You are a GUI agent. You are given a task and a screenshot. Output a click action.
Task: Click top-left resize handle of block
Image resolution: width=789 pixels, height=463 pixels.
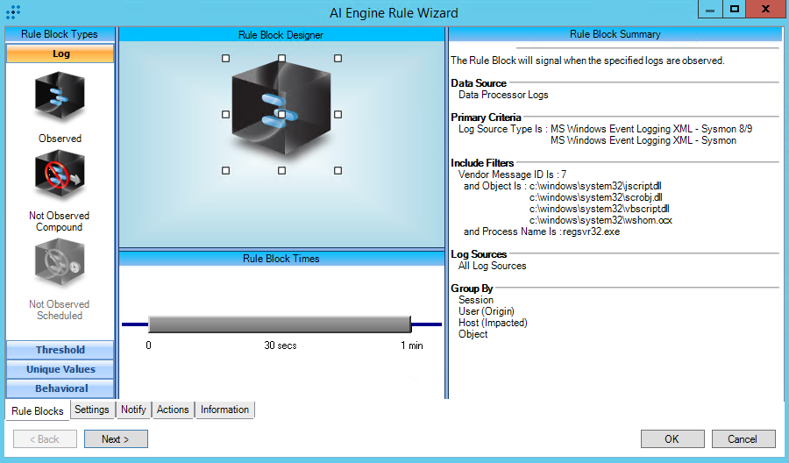225,58
